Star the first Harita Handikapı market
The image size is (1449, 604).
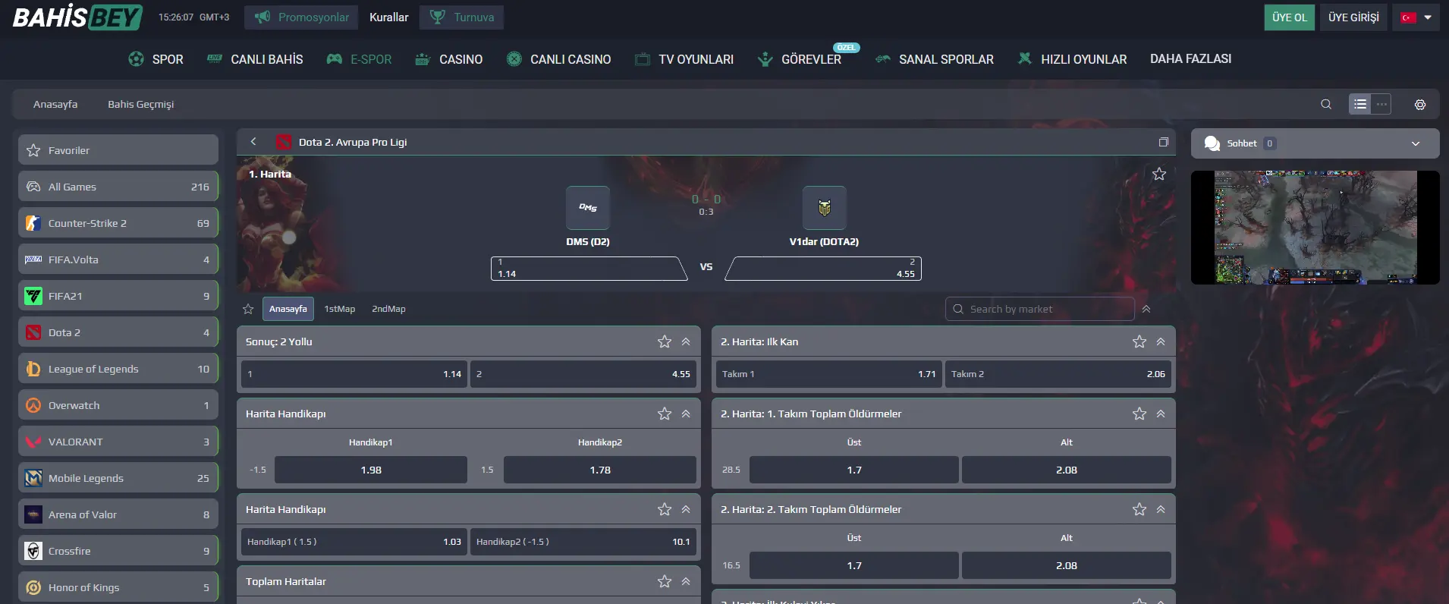pyautogui.click(x=665, y=414)
